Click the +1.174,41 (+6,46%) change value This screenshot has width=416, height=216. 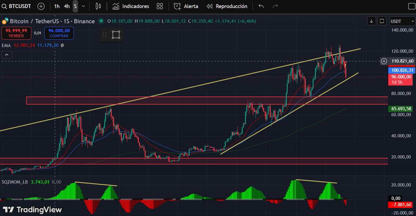coord(235,21)
